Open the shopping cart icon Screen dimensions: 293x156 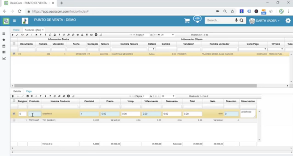(x=187, y=21)
